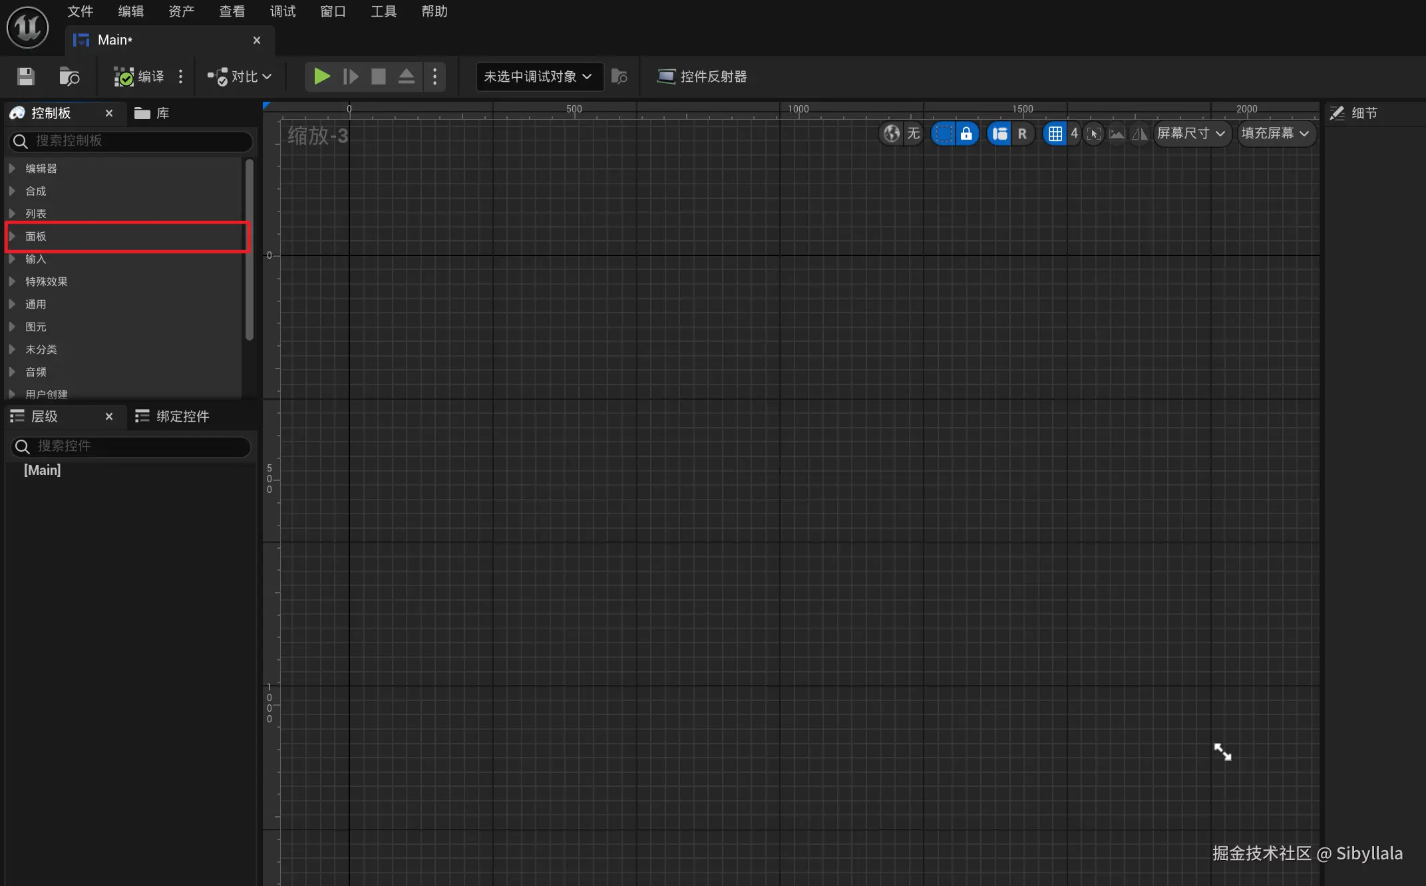
Task: Click the widget layout transform icon
Action: [x=999, y=134]
